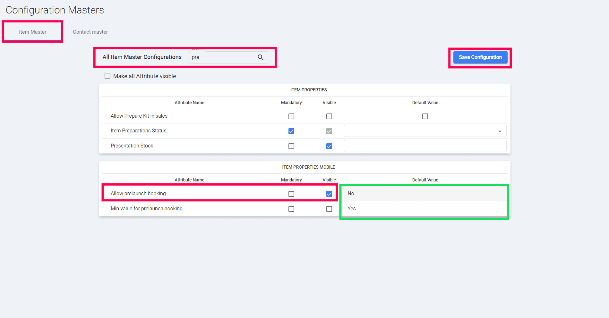Screen dimensions: 609x318
Task: Click the search magnifier icon
Action: (261, 57)
